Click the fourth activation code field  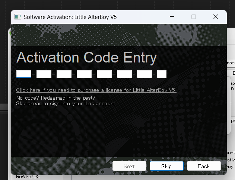[x=84, y=74]
